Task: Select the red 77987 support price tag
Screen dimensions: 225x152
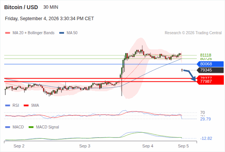Action: [210, 81]
